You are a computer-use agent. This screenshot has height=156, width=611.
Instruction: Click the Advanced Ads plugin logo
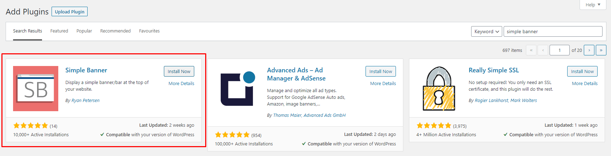point(238,89)
